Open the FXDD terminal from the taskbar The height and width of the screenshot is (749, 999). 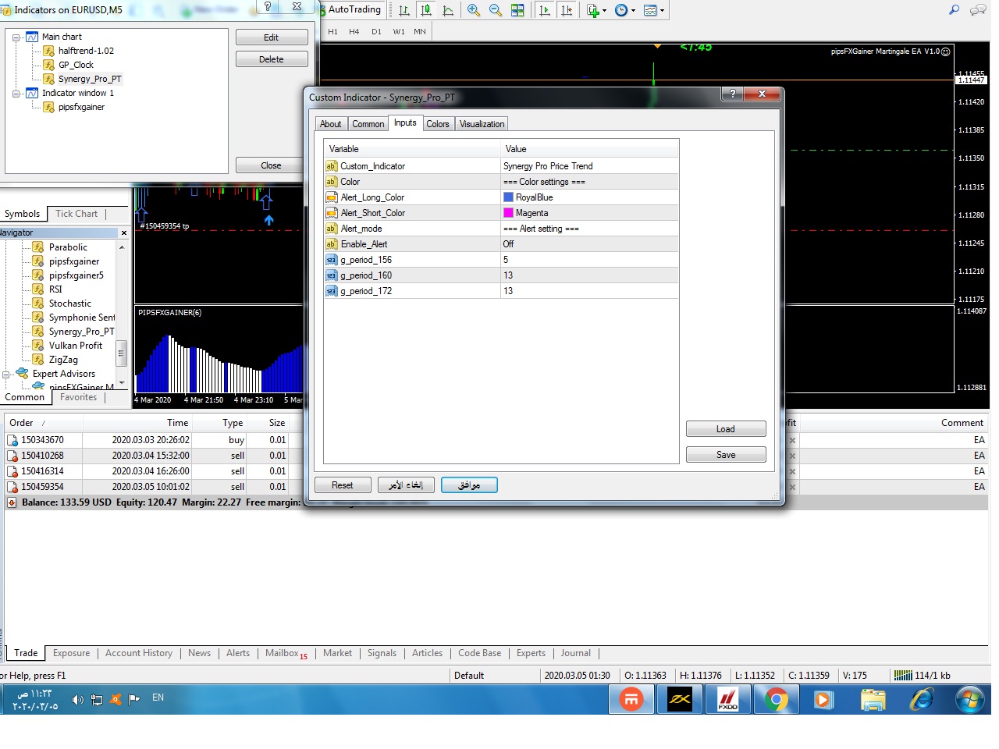727,699
